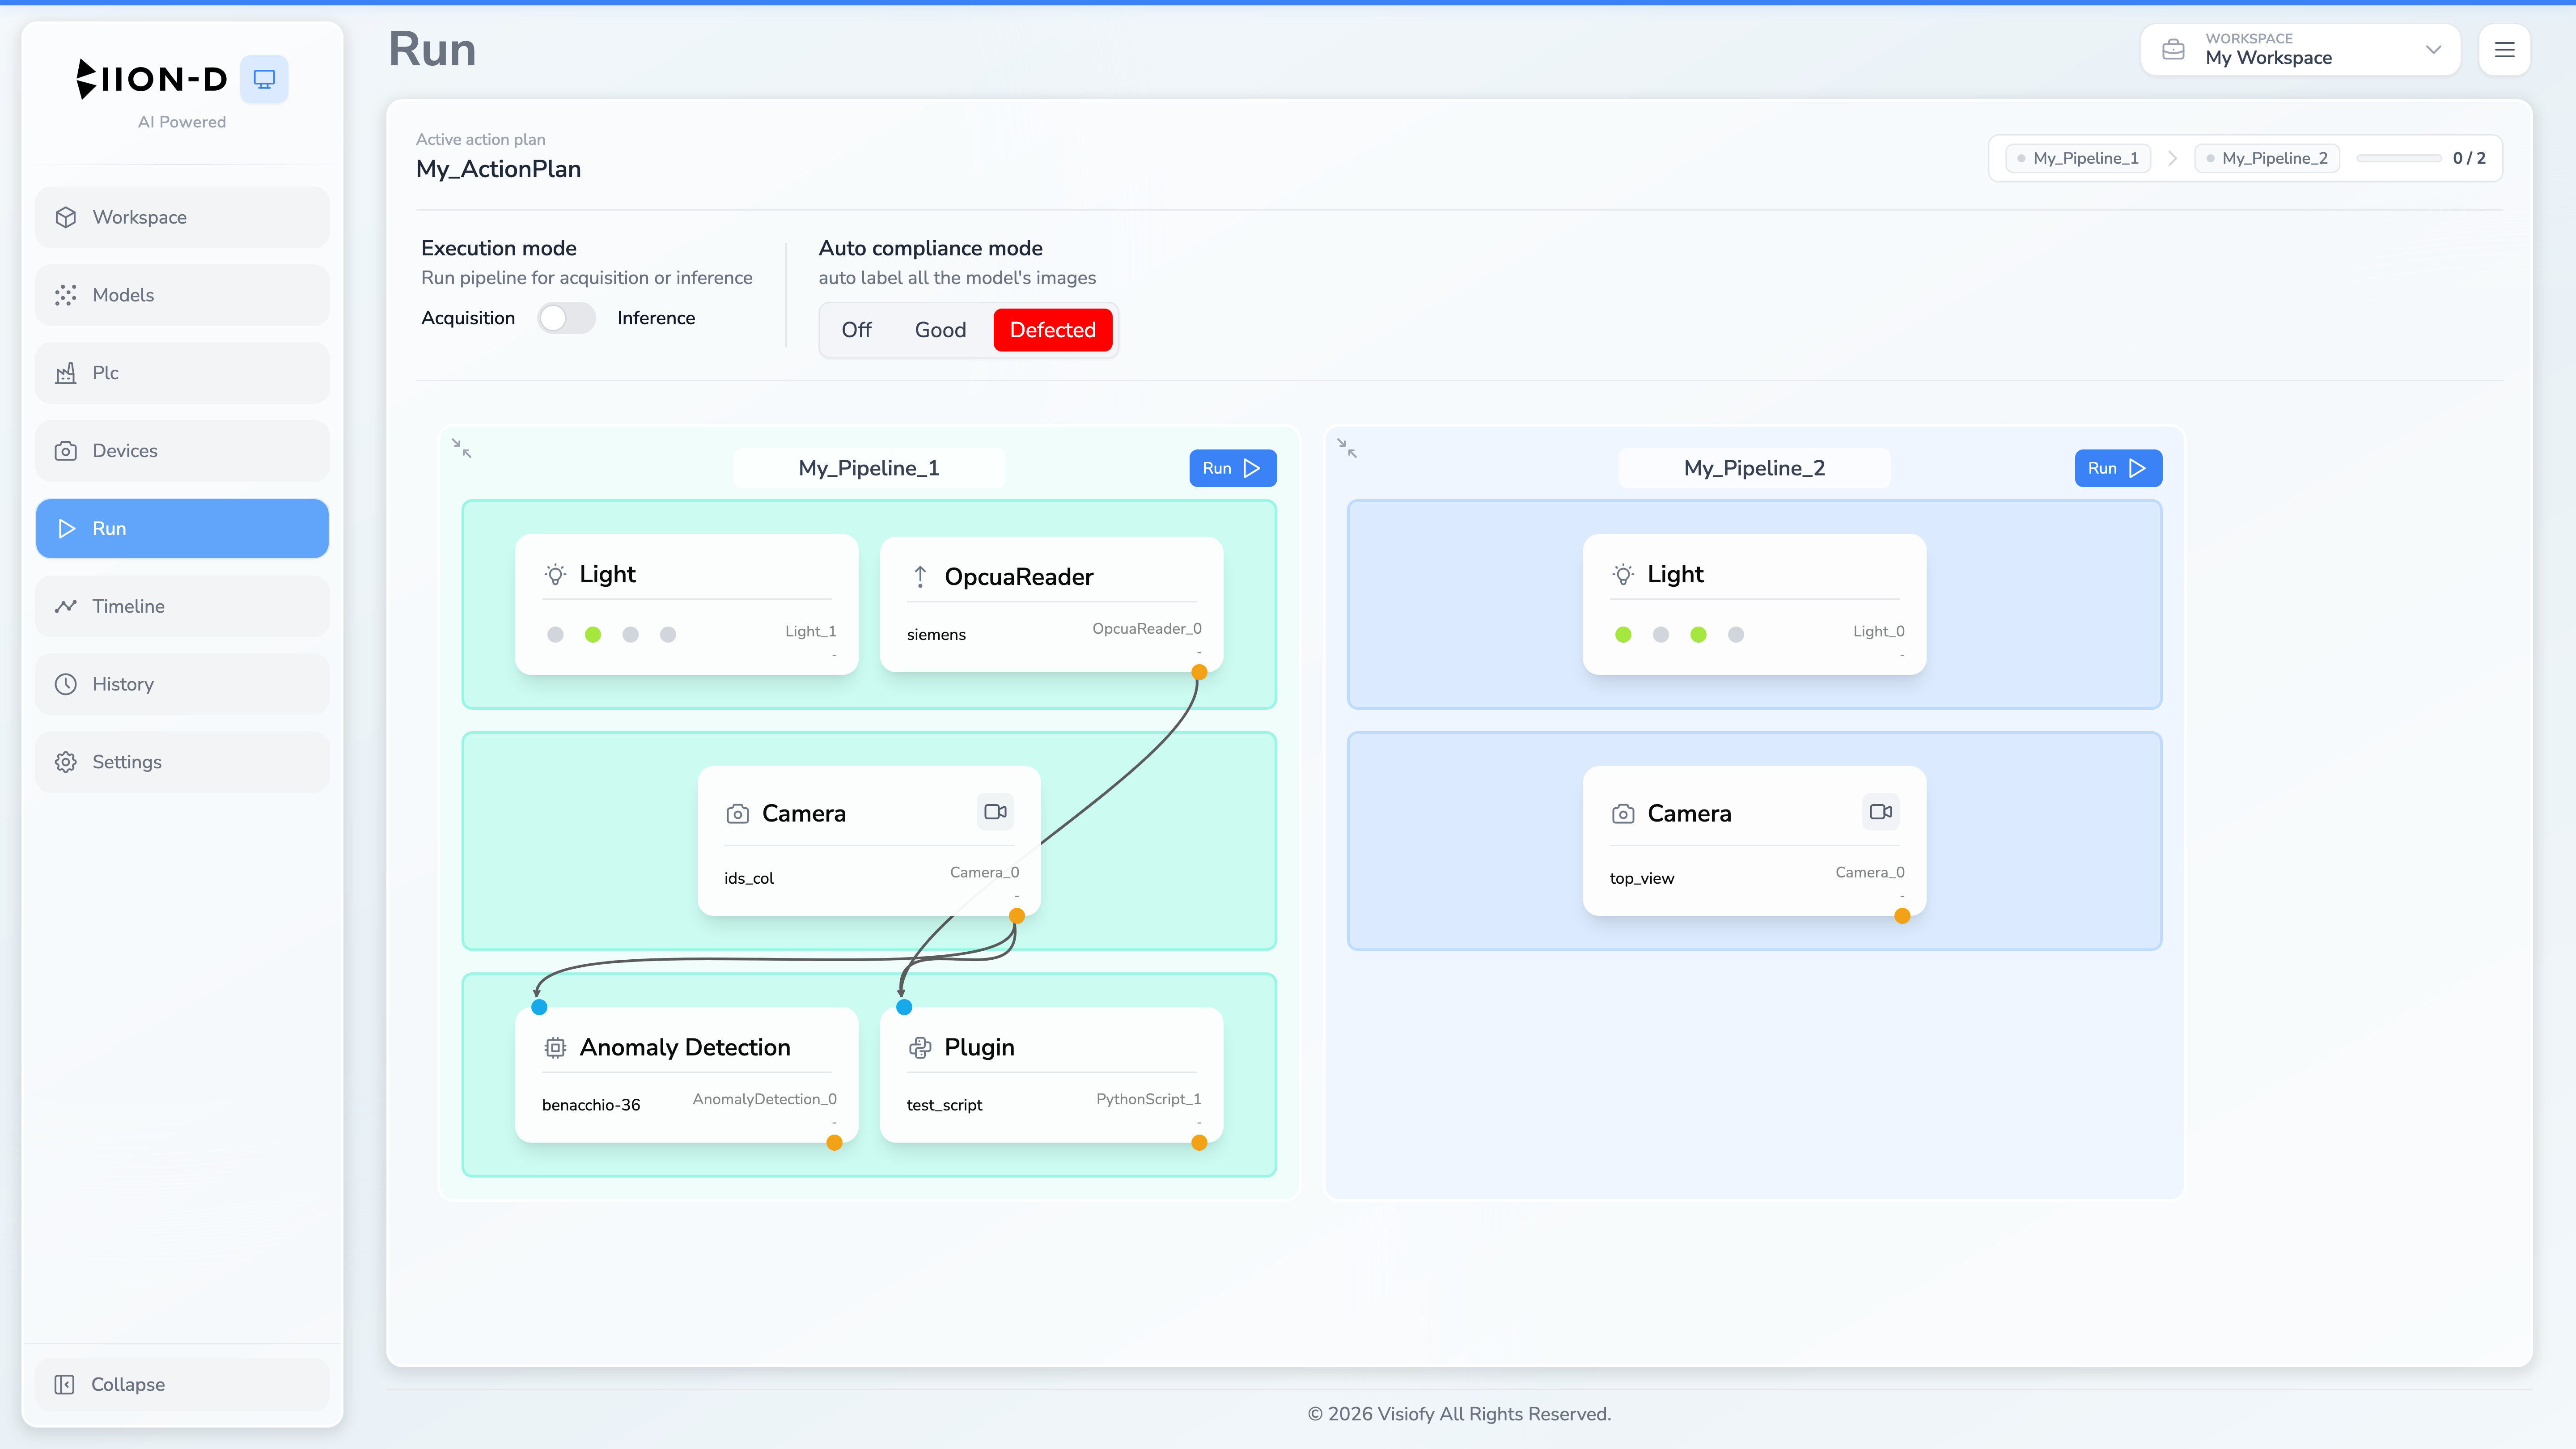This screenshot has height=1449, width=2576.
Task: Select Defected auto compliance mode
Action: click(x=1053, y=330)
